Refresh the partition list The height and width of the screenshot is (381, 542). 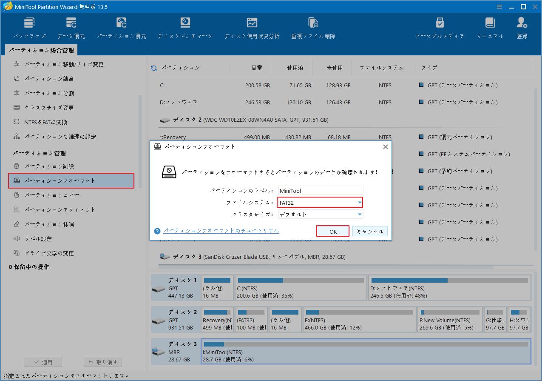tap(153, 67)
